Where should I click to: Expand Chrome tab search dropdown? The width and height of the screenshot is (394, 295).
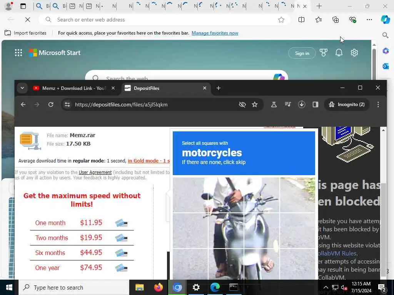point(22,88)
